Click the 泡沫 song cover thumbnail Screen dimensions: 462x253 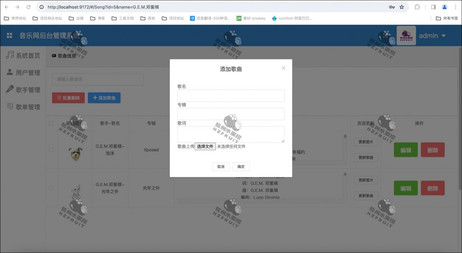click(76, 154)
